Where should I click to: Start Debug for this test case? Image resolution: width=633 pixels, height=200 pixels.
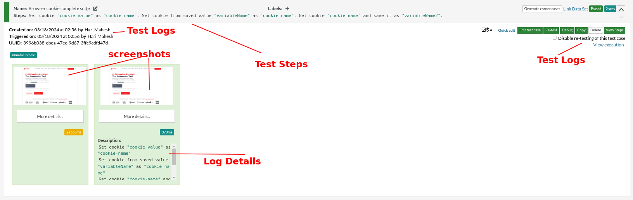567,30
